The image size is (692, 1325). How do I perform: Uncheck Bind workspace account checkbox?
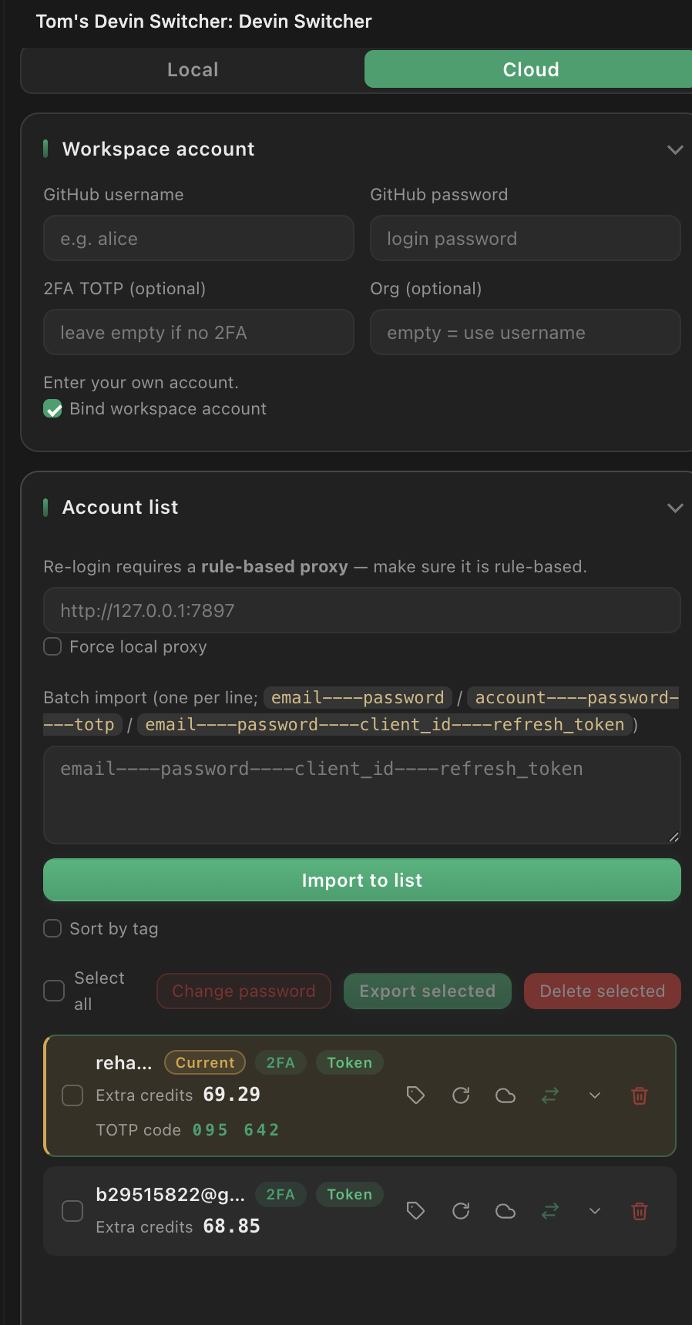point(52,409)
